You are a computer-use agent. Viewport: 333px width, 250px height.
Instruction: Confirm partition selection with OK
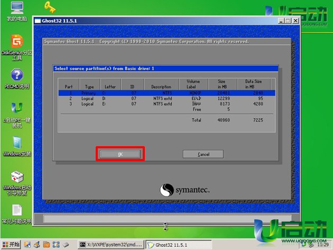(120, 154)
